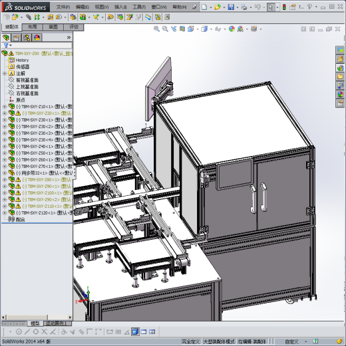Click the 模型 (Model) bottom tab
346x346 pixels.
pos(35,323)
